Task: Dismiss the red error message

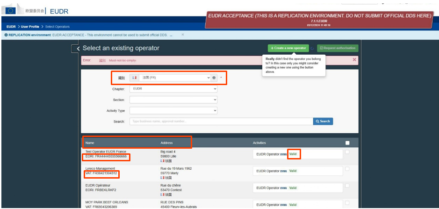Action: [354, 60]
